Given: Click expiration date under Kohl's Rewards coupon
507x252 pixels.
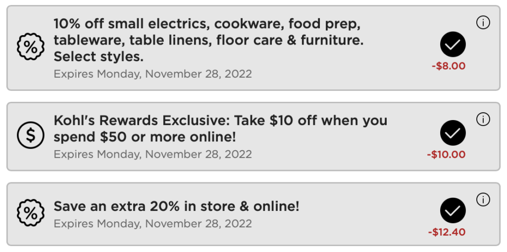Looking at the screenshot, I should (x=152, y=154).
